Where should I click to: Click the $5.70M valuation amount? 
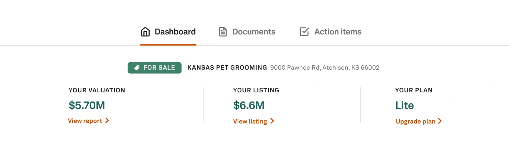click(x=87, y=106)
